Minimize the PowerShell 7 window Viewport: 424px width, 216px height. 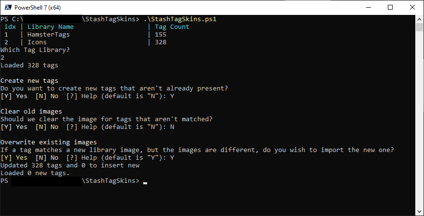click(368, 8)
